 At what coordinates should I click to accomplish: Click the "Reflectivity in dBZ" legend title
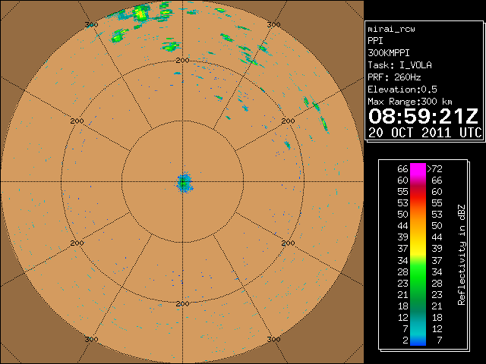[462, 255]
